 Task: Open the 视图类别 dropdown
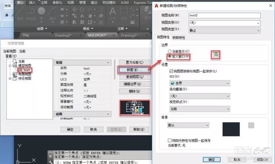(224, 23)
